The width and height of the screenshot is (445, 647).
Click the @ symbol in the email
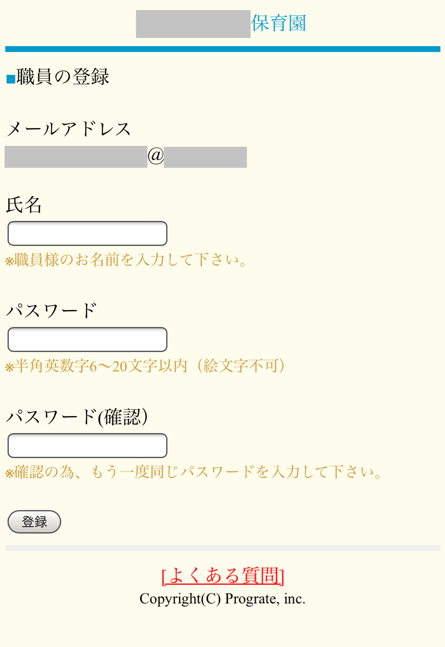click(x=156, y=156)
